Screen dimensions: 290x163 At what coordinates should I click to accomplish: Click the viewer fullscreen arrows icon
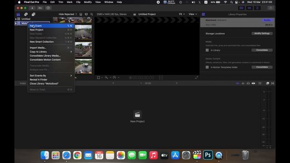point(197,77)
